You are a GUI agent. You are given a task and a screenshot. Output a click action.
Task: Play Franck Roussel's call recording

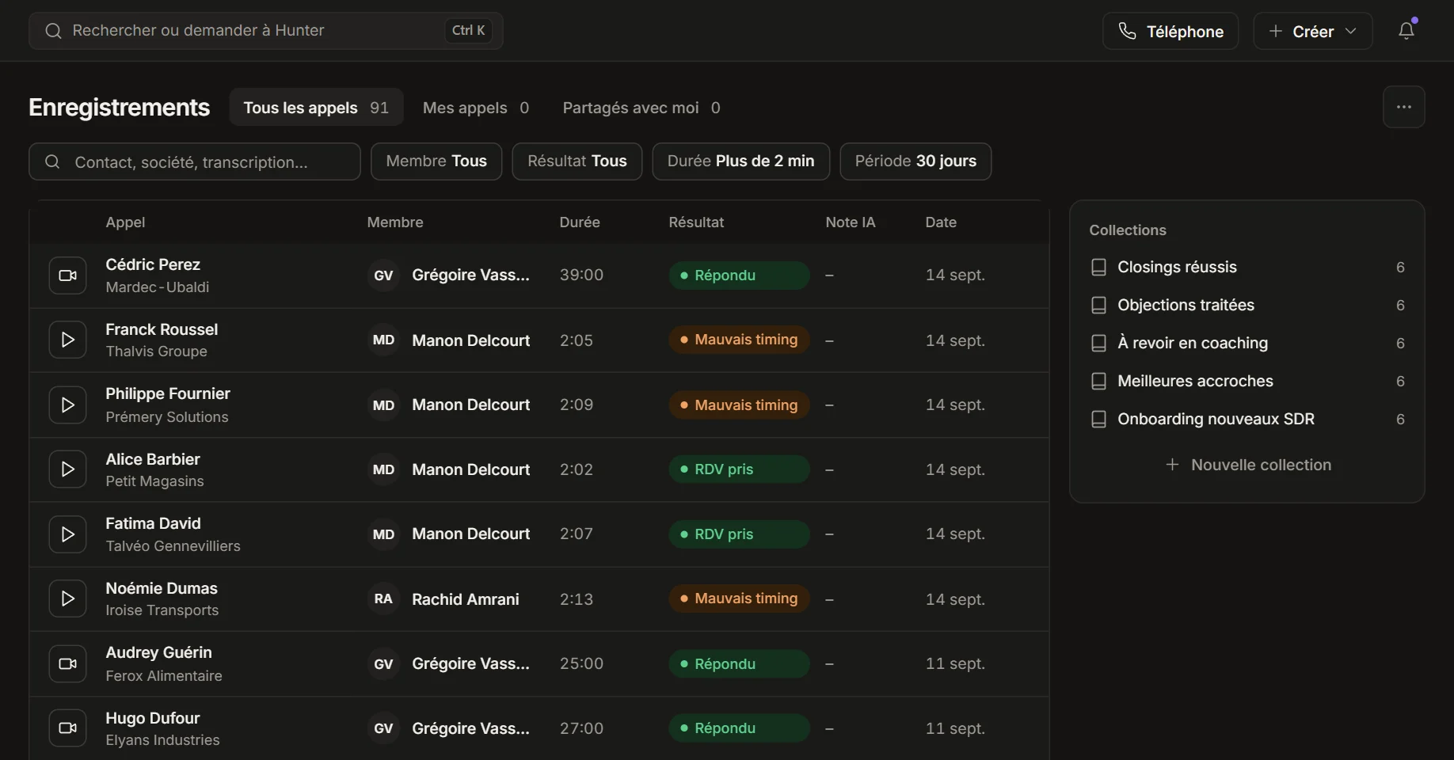pos(67,340)
